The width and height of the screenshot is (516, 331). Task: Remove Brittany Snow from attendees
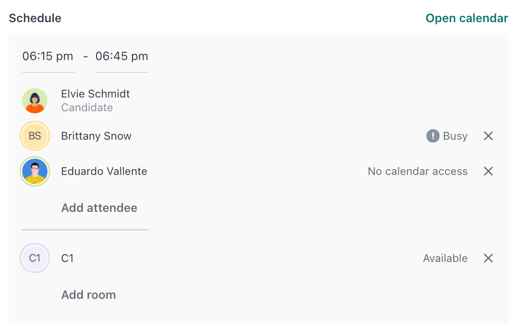pos(489,136)
